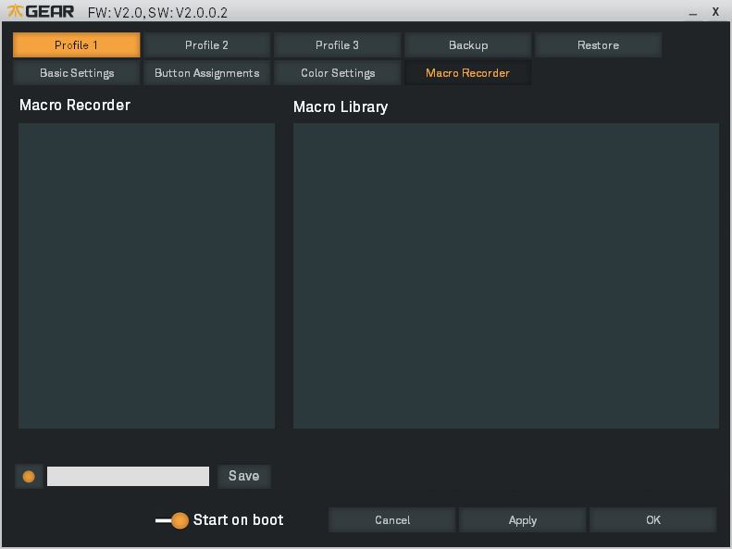Click inside the Macro Recorder list area
This screenshot has height=549, width=732.
click(146, 276)
